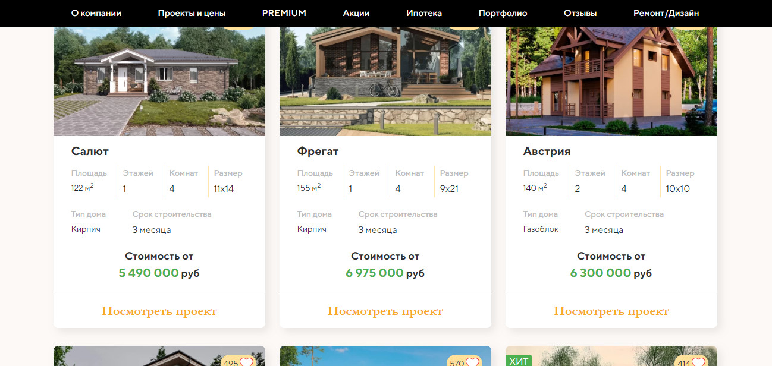Open the Фрегат project title
This screenshot has width=772, height=366.
[318, 152]
